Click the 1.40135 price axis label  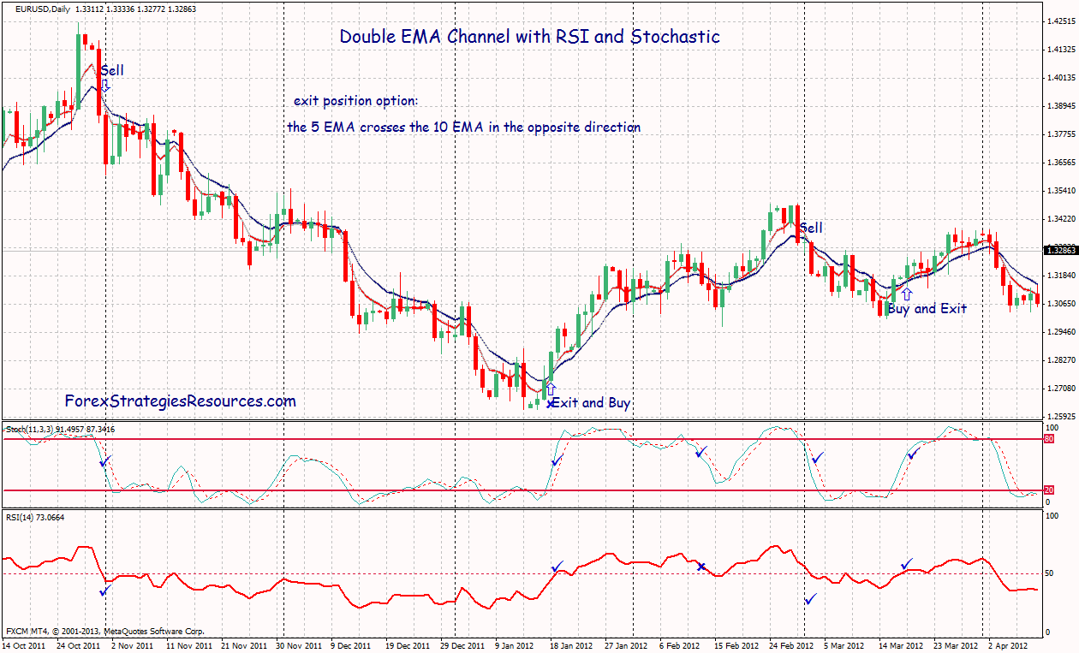point(1061,78)
